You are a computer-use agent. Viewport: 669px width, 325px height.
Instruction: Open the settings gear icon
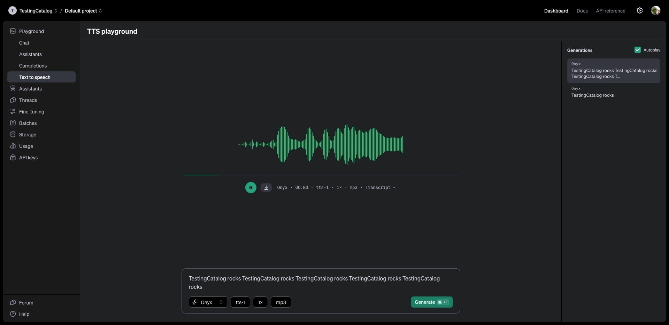click(639, 10)
